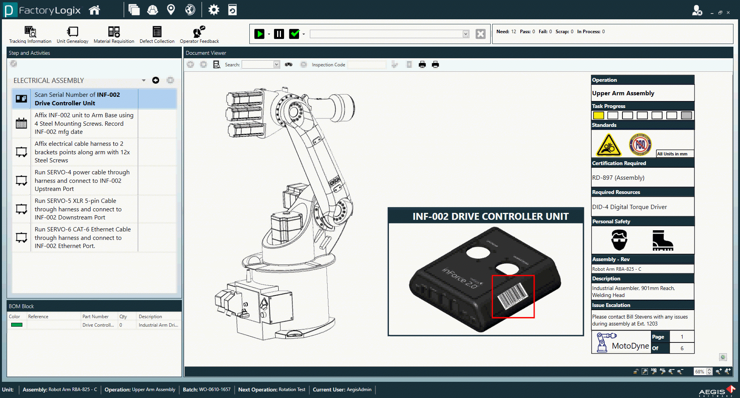Screen dimensions: 740x398
Task: Open the Search dropdown in Document Viewer
Action: tap(276, 64)
